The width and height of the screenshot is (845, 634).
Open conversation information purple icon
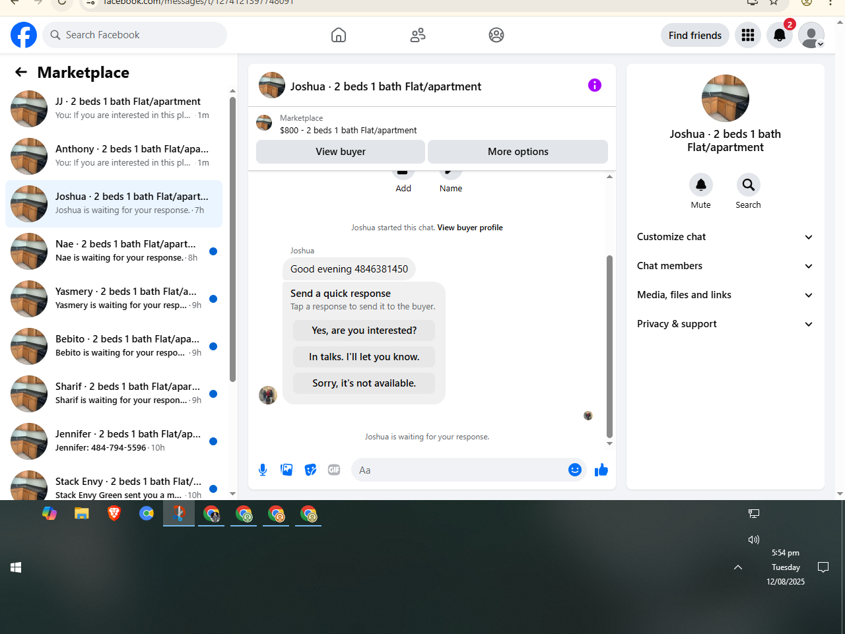(x=595, y=85)
